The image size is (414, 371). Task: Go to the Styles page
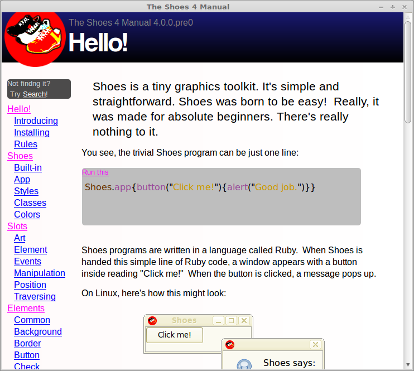26,191
